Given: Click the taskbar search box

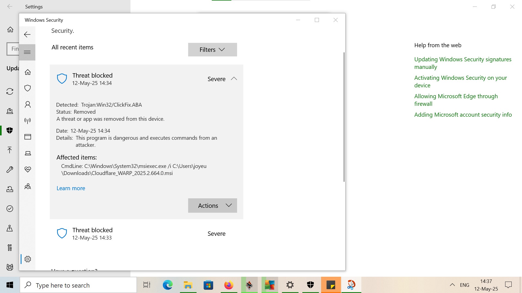Looking at the screenshot, I should pos(78,285).
